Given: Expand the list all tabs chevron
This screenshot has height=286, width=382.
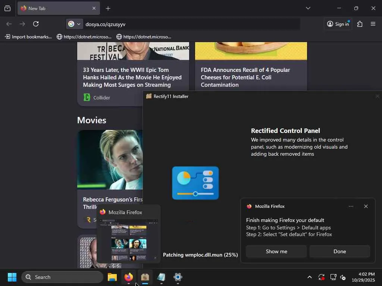Looking at the screenshot, I should [308, 8].
